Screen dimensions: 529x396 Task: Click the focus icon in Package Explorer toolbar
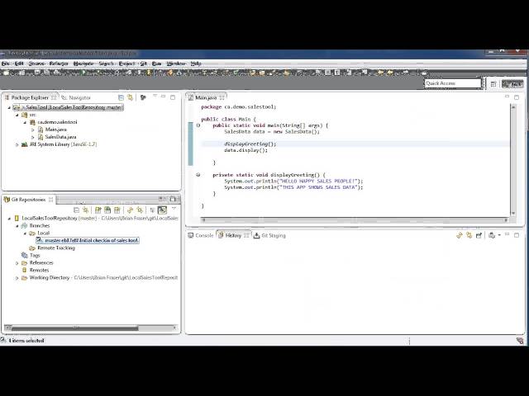coord(143,97)
